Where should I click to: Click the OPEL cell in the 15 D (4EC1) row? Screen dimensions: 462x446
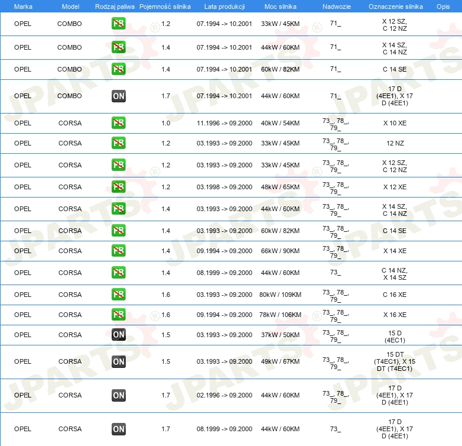22,335
